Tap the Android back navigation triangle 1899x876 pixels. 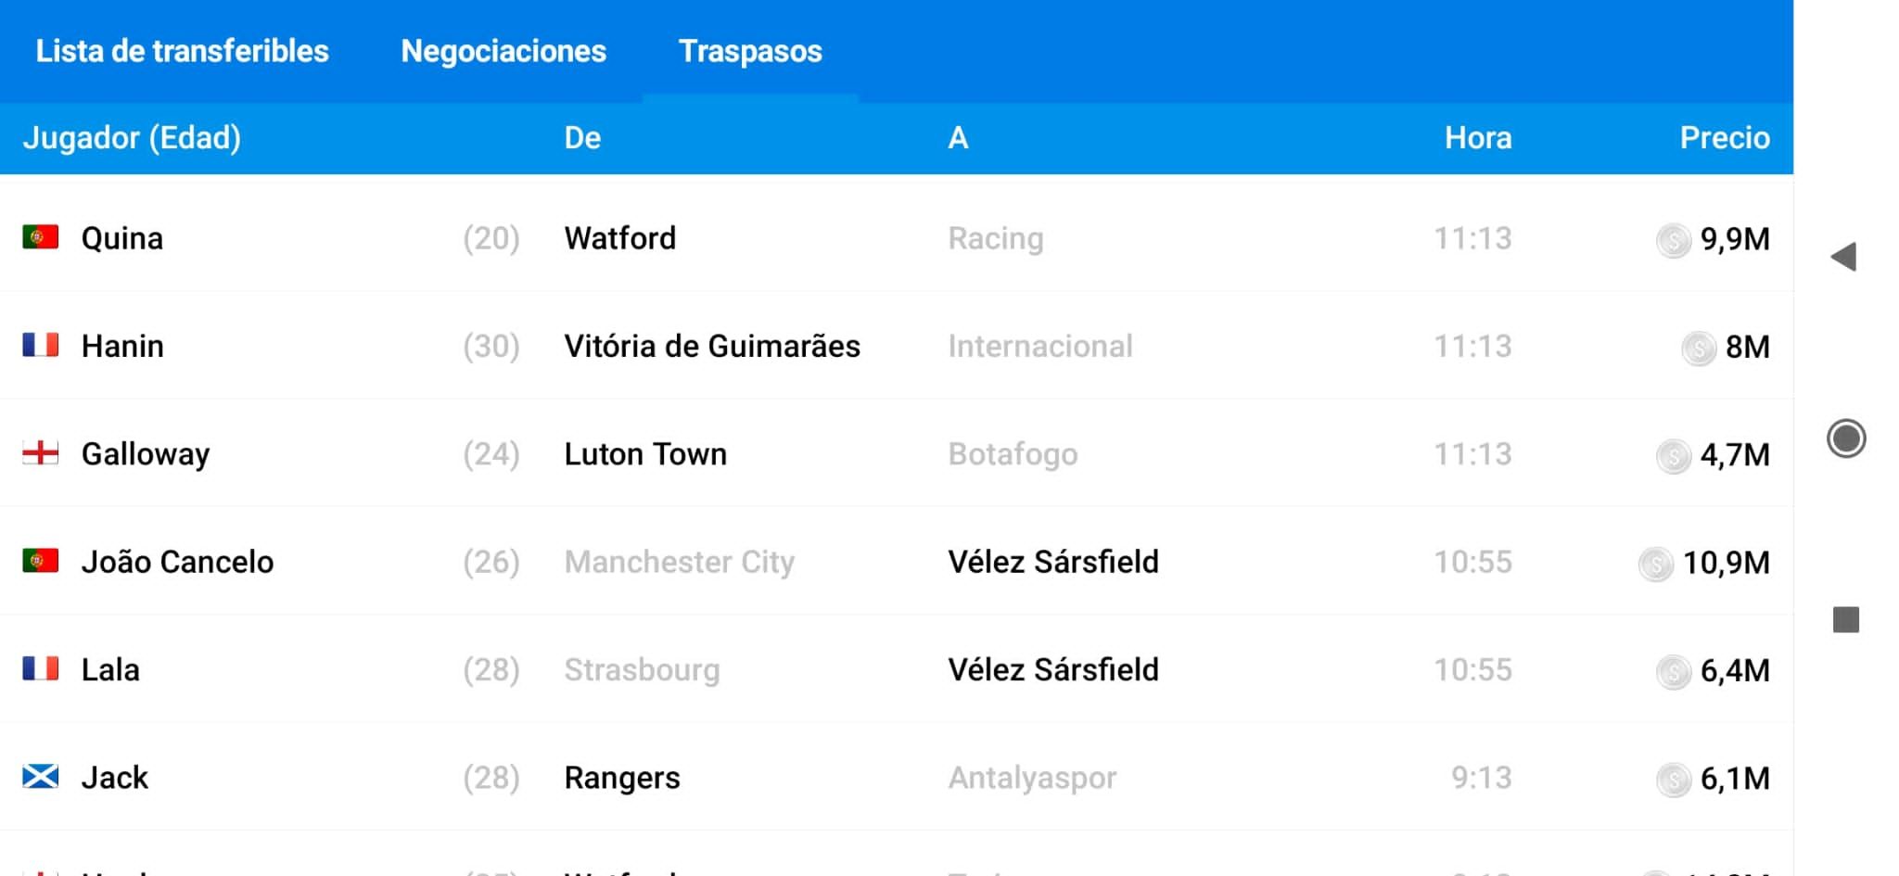(1843, 257)
